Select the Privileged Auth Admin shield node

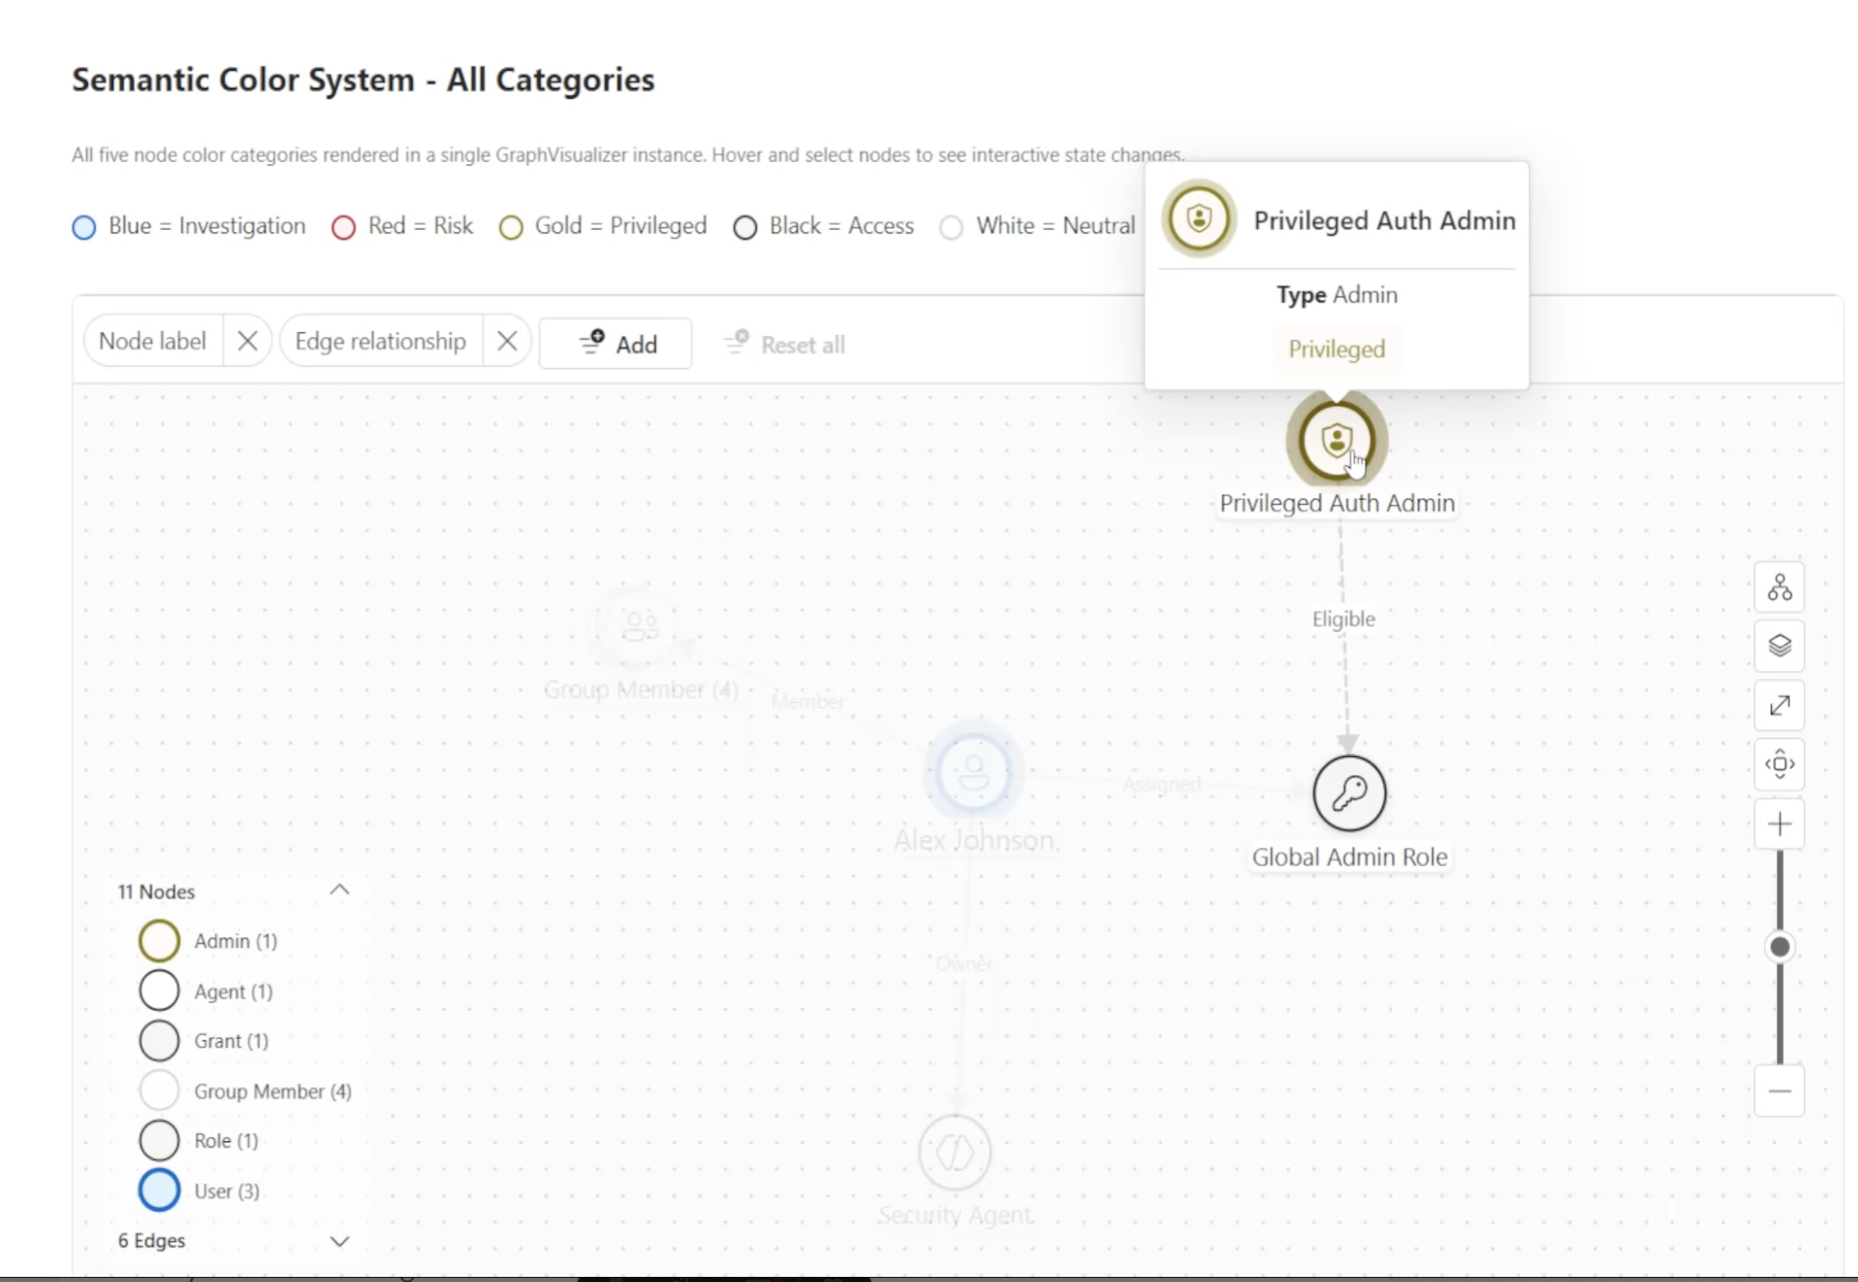tap(1337, 441)
